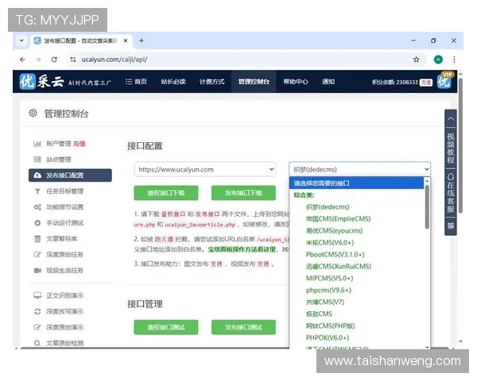Click 发布接口下载 green button

[x=243, y=193]
